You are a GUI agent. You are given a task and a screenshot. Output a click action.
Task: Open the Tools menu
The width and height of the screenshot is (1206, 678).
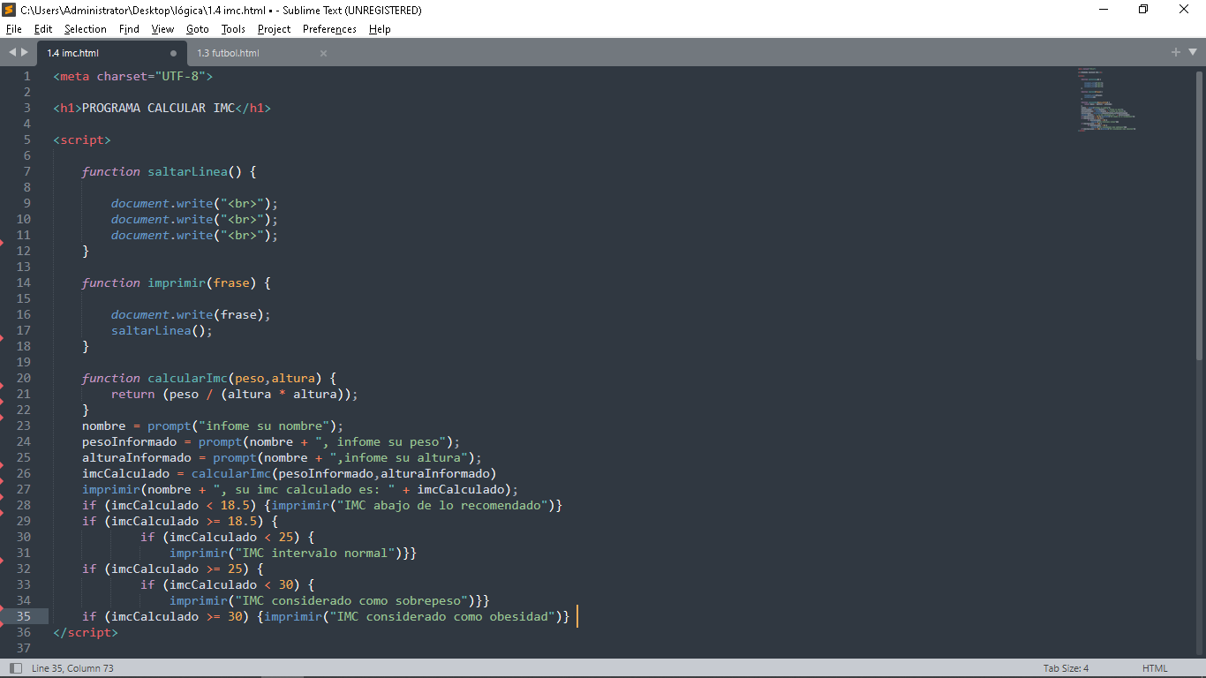tap(233, 29)
